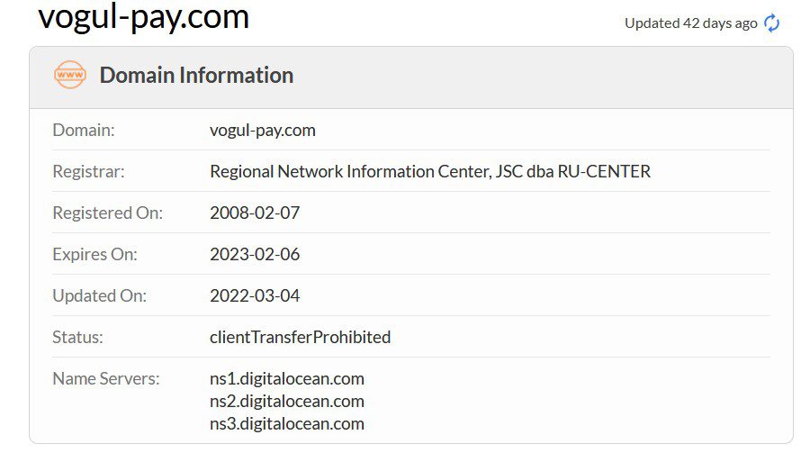Image resolution: width=810 pixels, height=453 pixels.
Task: Click the orange www globe icon
Action: [x=69, y=75]
